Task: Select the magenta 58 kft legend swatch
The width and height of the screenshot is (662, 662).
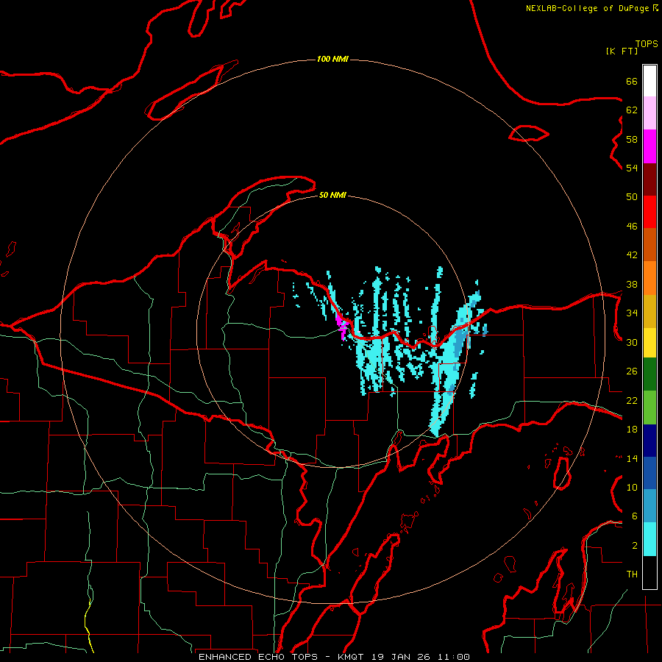Action: pyautogui.click(x=649, y=146)
